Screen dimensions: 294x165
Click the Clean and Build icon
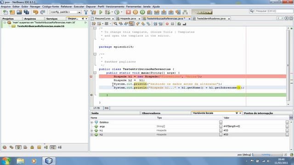[93, 12]
